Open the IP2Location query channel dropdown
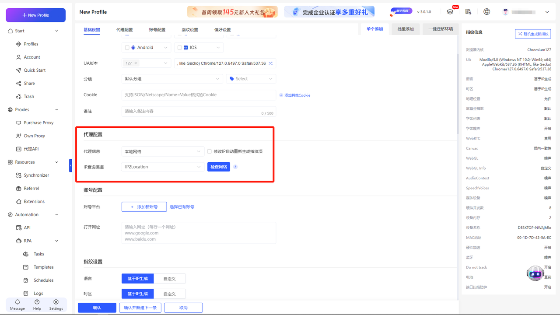The width and height of the screenshot is (560, 315). [x=163, y=167]
